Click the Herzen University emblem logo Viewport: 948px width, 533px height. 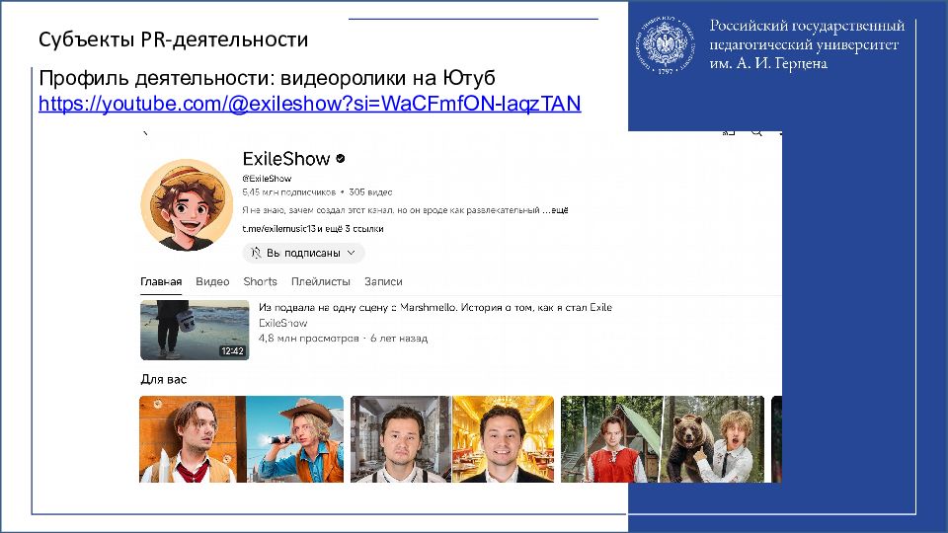(x=665, y=44)
